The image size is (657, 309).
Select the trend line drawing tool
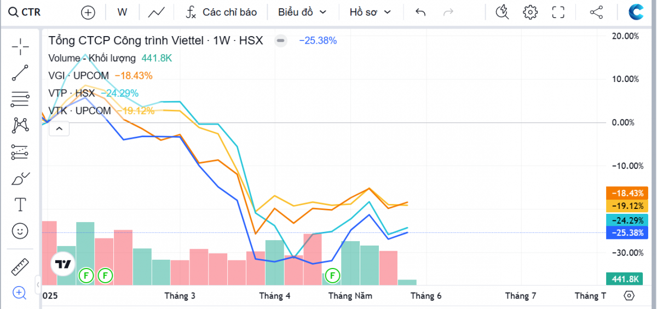[20, 73]
